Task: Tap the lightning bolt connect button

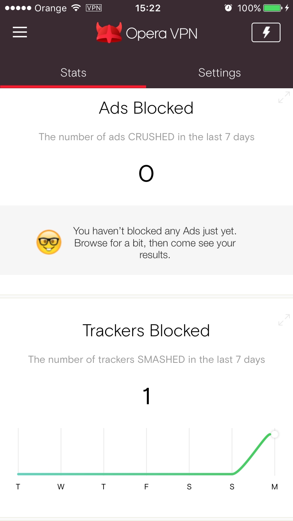Action: [266, 32]
